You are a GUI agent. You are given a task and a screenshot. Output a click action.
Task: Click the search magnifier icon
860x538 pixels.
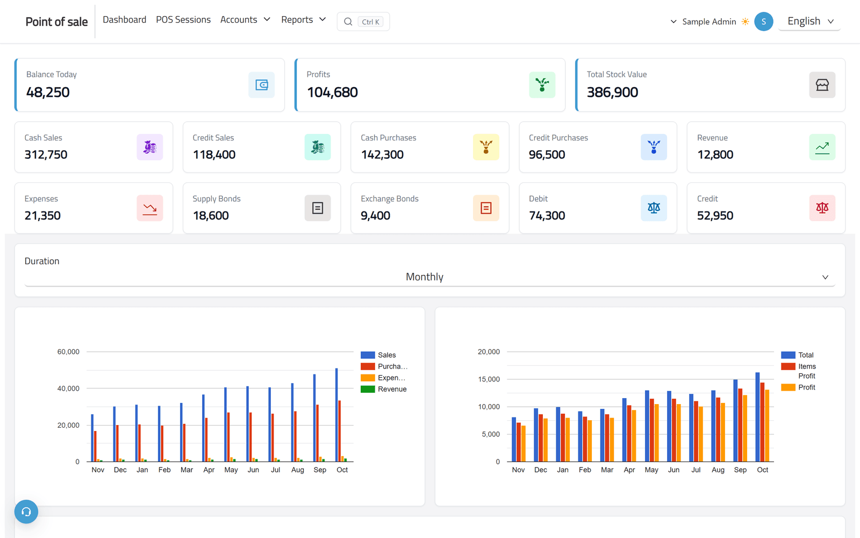(x=348, y=22)
